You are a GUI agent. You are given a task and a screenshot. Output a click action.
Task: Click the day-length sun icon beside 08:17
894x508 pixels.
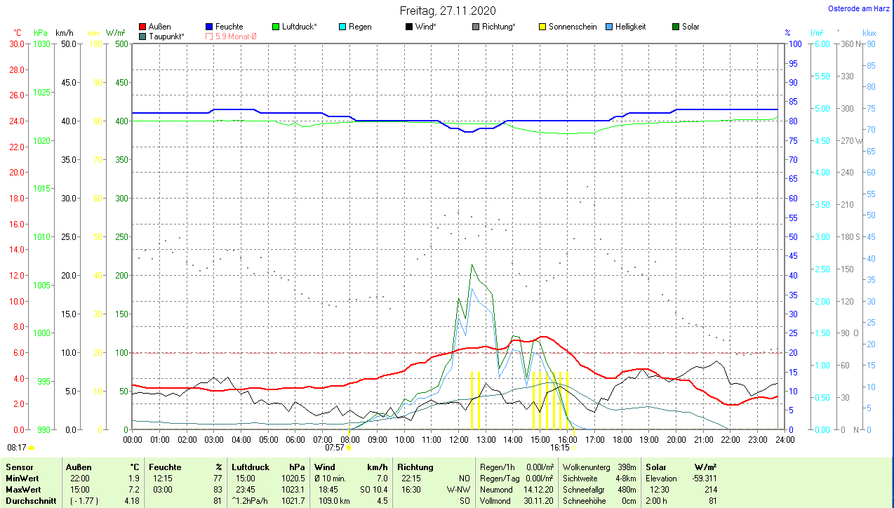click(x=31, y=447)
